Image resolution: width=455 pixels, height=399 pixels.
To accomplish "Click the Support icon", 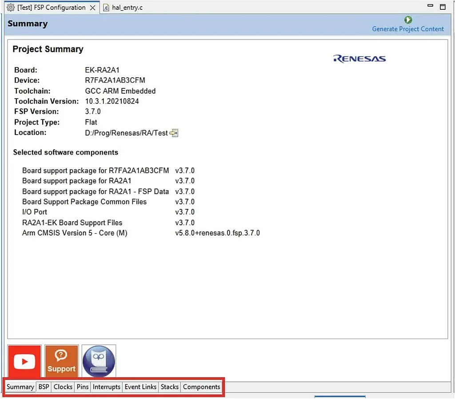I will pyautogui.click(x=61, y=361).
